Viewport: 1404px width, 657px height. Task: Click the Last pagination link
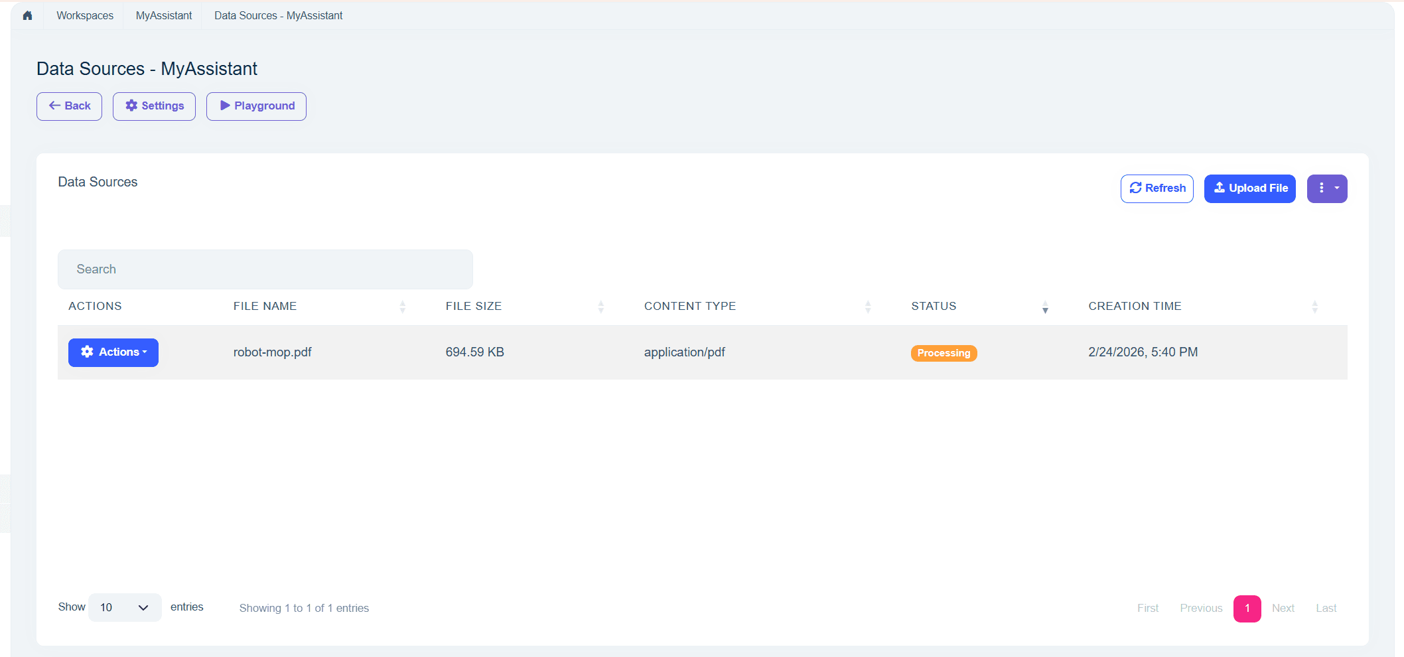(x=1326, y=608)
